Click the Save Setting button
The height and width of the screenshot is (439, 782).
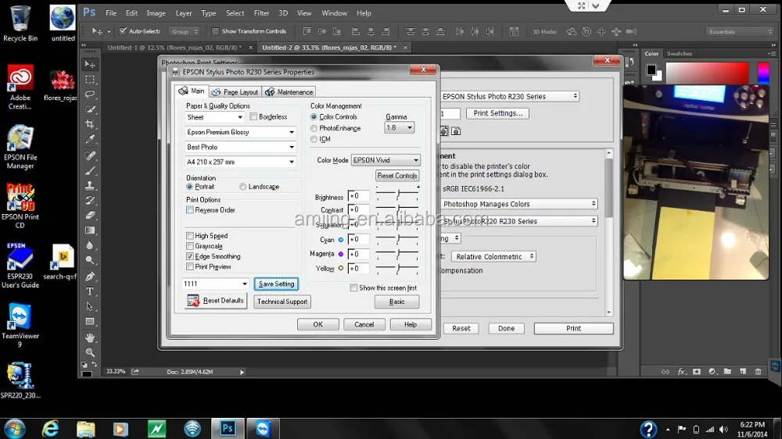point(276,284)
